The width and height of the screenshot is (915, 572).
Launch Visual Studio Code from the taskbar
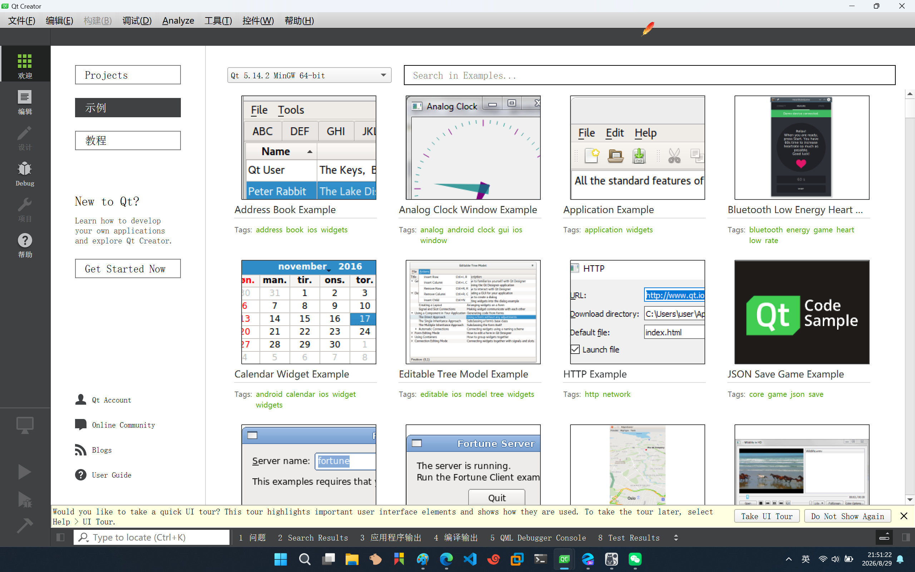[470, 559]
